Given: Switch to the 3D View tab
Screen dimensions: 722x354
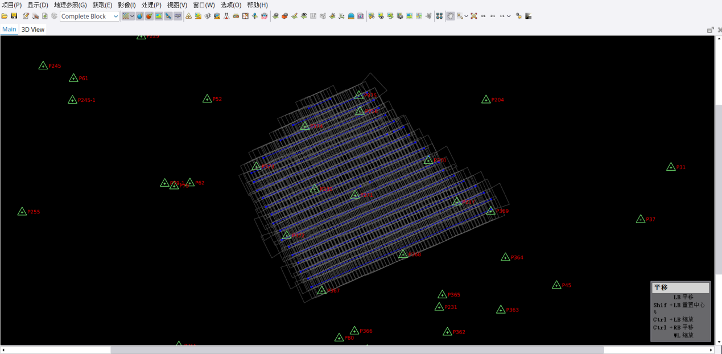Looking at the screenshot, I should [33, 30].
